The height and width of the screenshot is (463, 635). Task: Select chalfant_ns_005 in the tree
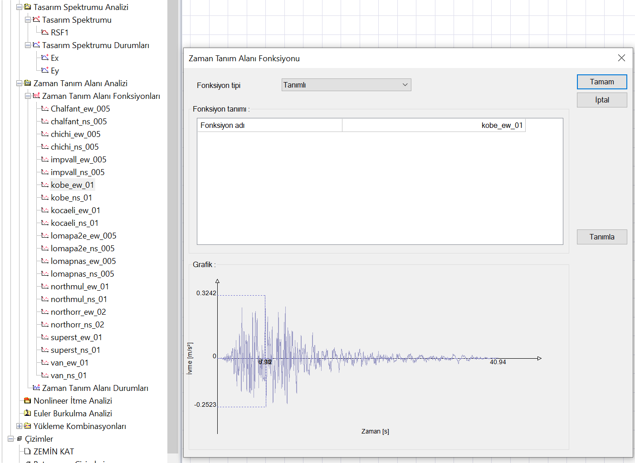pyautogui.click(x=79, y=122)
